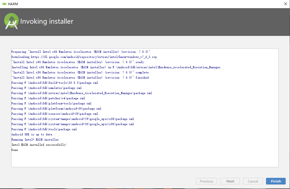The height and width of the screenshot is (189, 290).
Task: Click the 'Parsing ...patcher\v4\package.xml' line
Action: coord(48,98)
